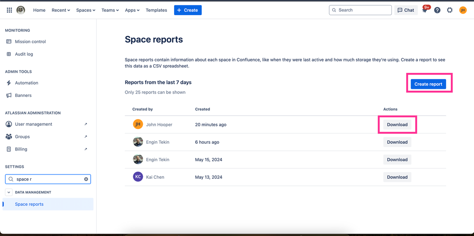
Task: Focus the top Search field
Action: coord(360,10)
